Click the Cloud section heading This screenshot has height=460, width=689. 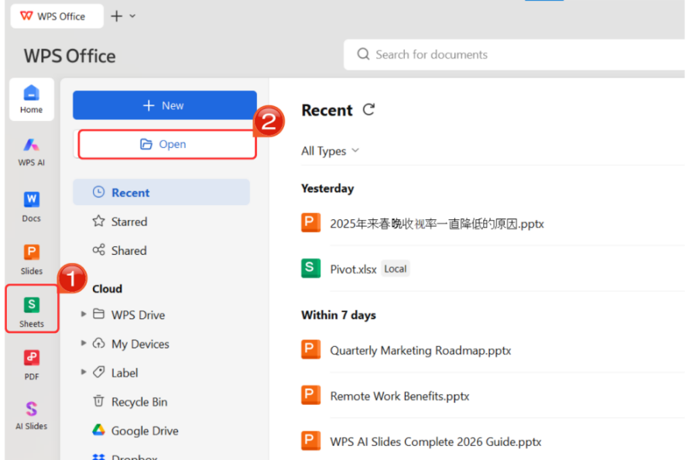tap(107, 289)
